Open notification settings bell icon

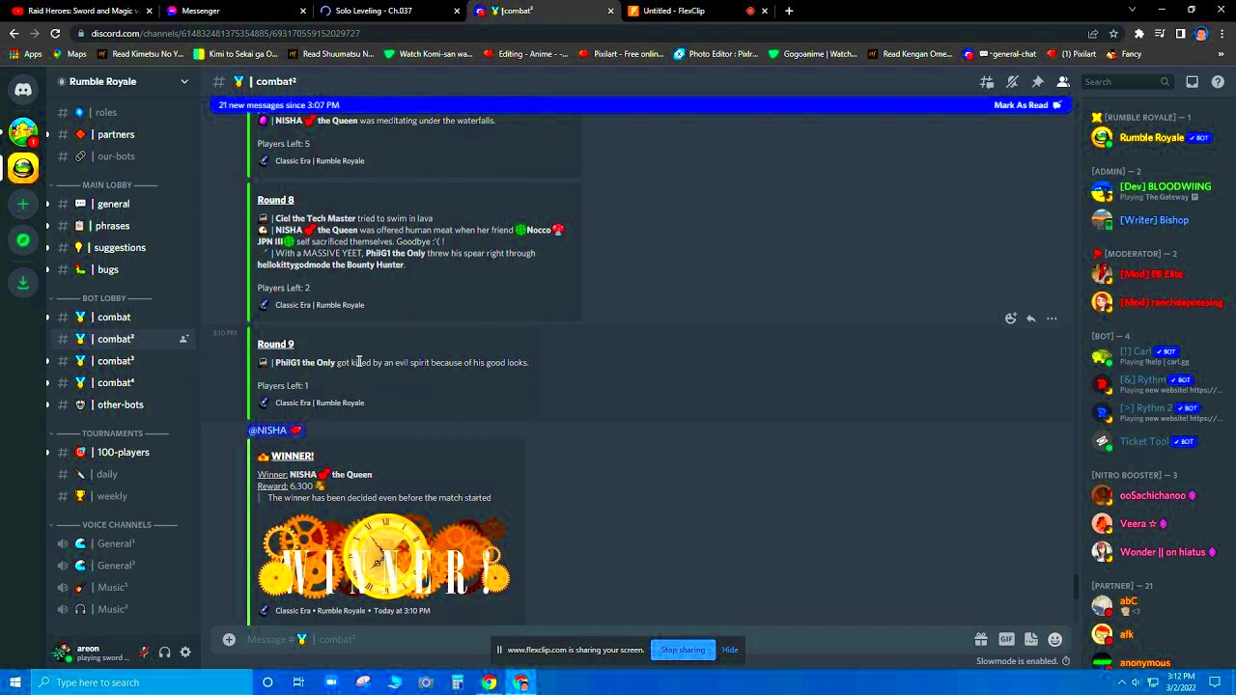pyautogui.click(x=1012, y=82)
